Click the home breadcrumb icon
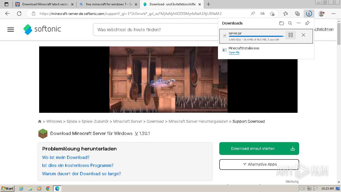Viewport: 341px width, 192px height. (40, 121)
